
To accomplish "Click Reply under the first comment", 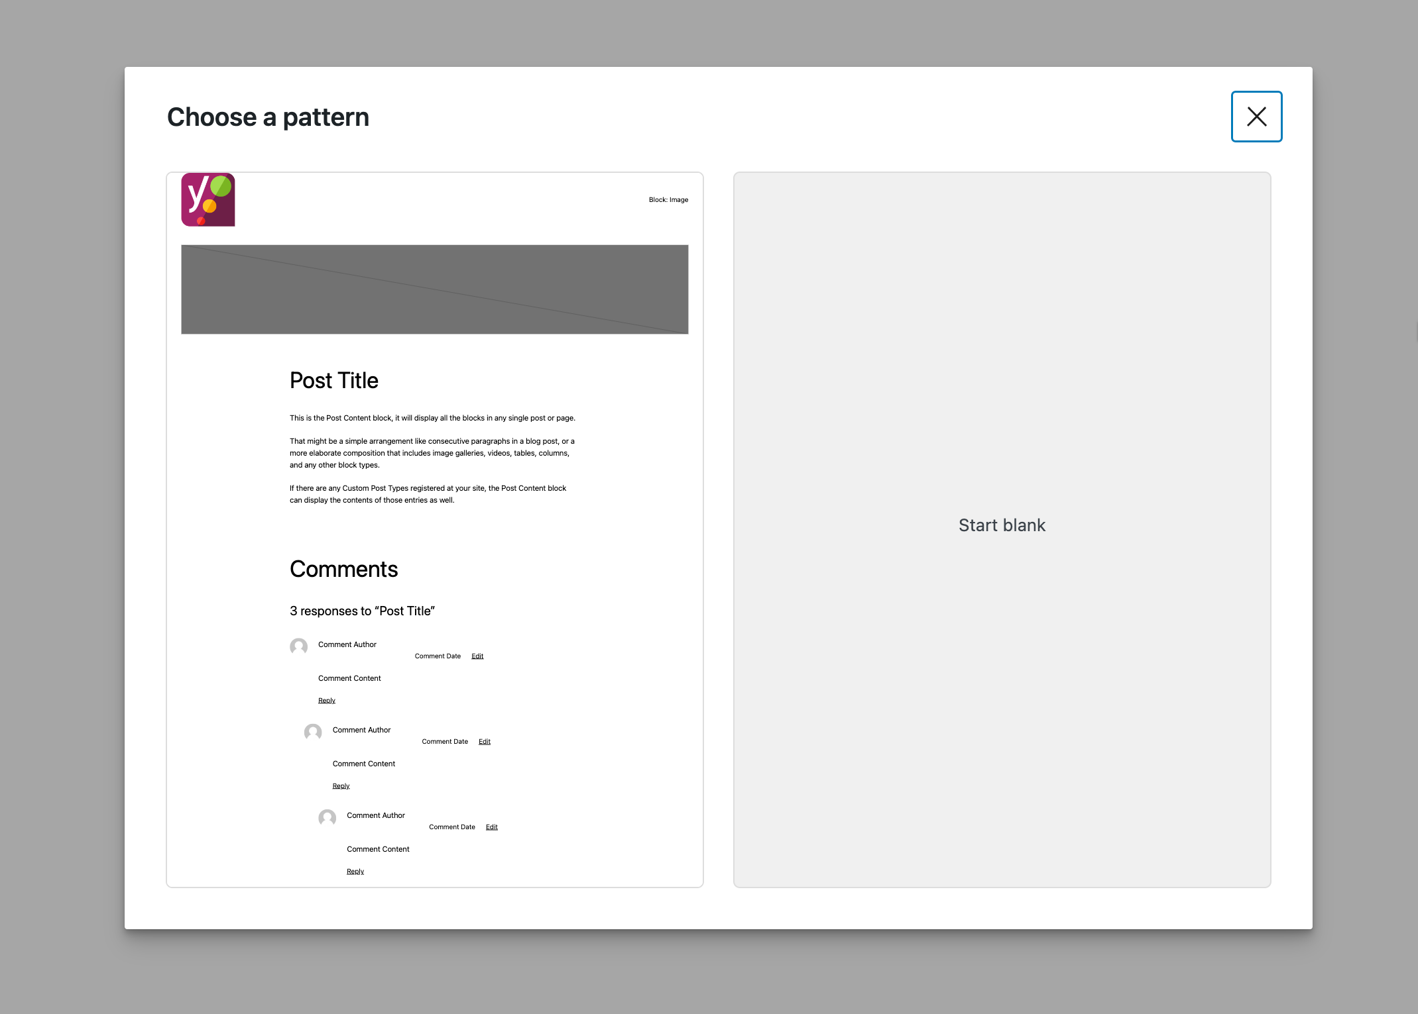I will click(x=326, y=699).
